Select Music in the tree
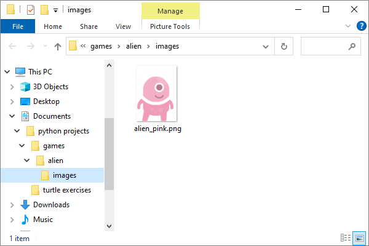Viewport: 369px width, 246px height. [43, 220]
